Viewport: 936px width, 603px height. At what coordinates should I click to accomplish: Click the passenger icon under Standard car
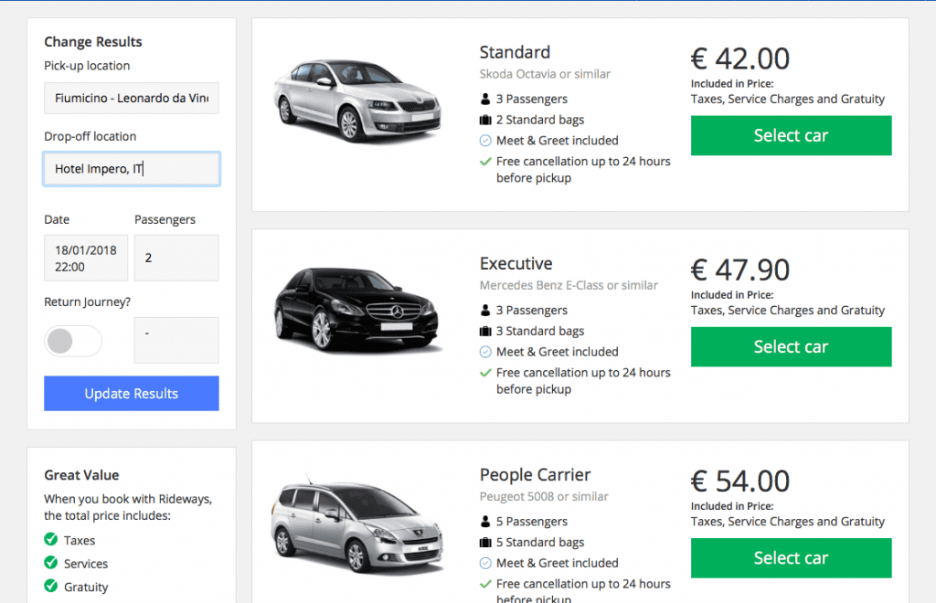[x=485, y=99]
